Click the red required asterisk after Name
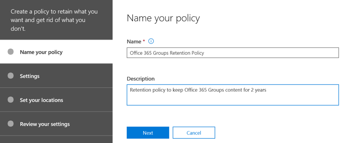 (144, 41)
